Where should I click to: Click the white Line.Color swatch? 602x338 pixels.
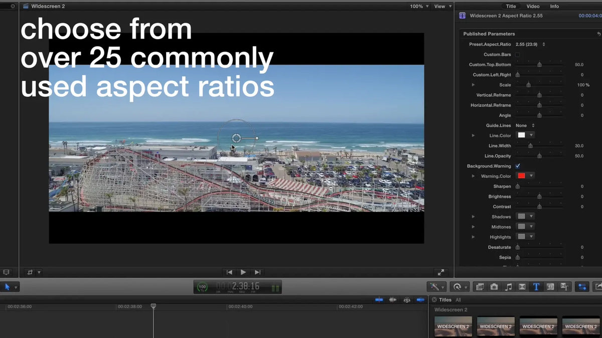tap(521, 135)
